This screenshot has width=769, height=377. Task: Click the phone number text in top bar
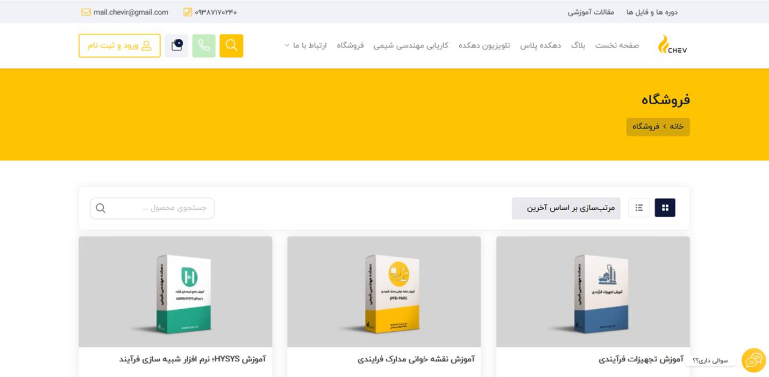pyautogui.click(x=216, y=12)
